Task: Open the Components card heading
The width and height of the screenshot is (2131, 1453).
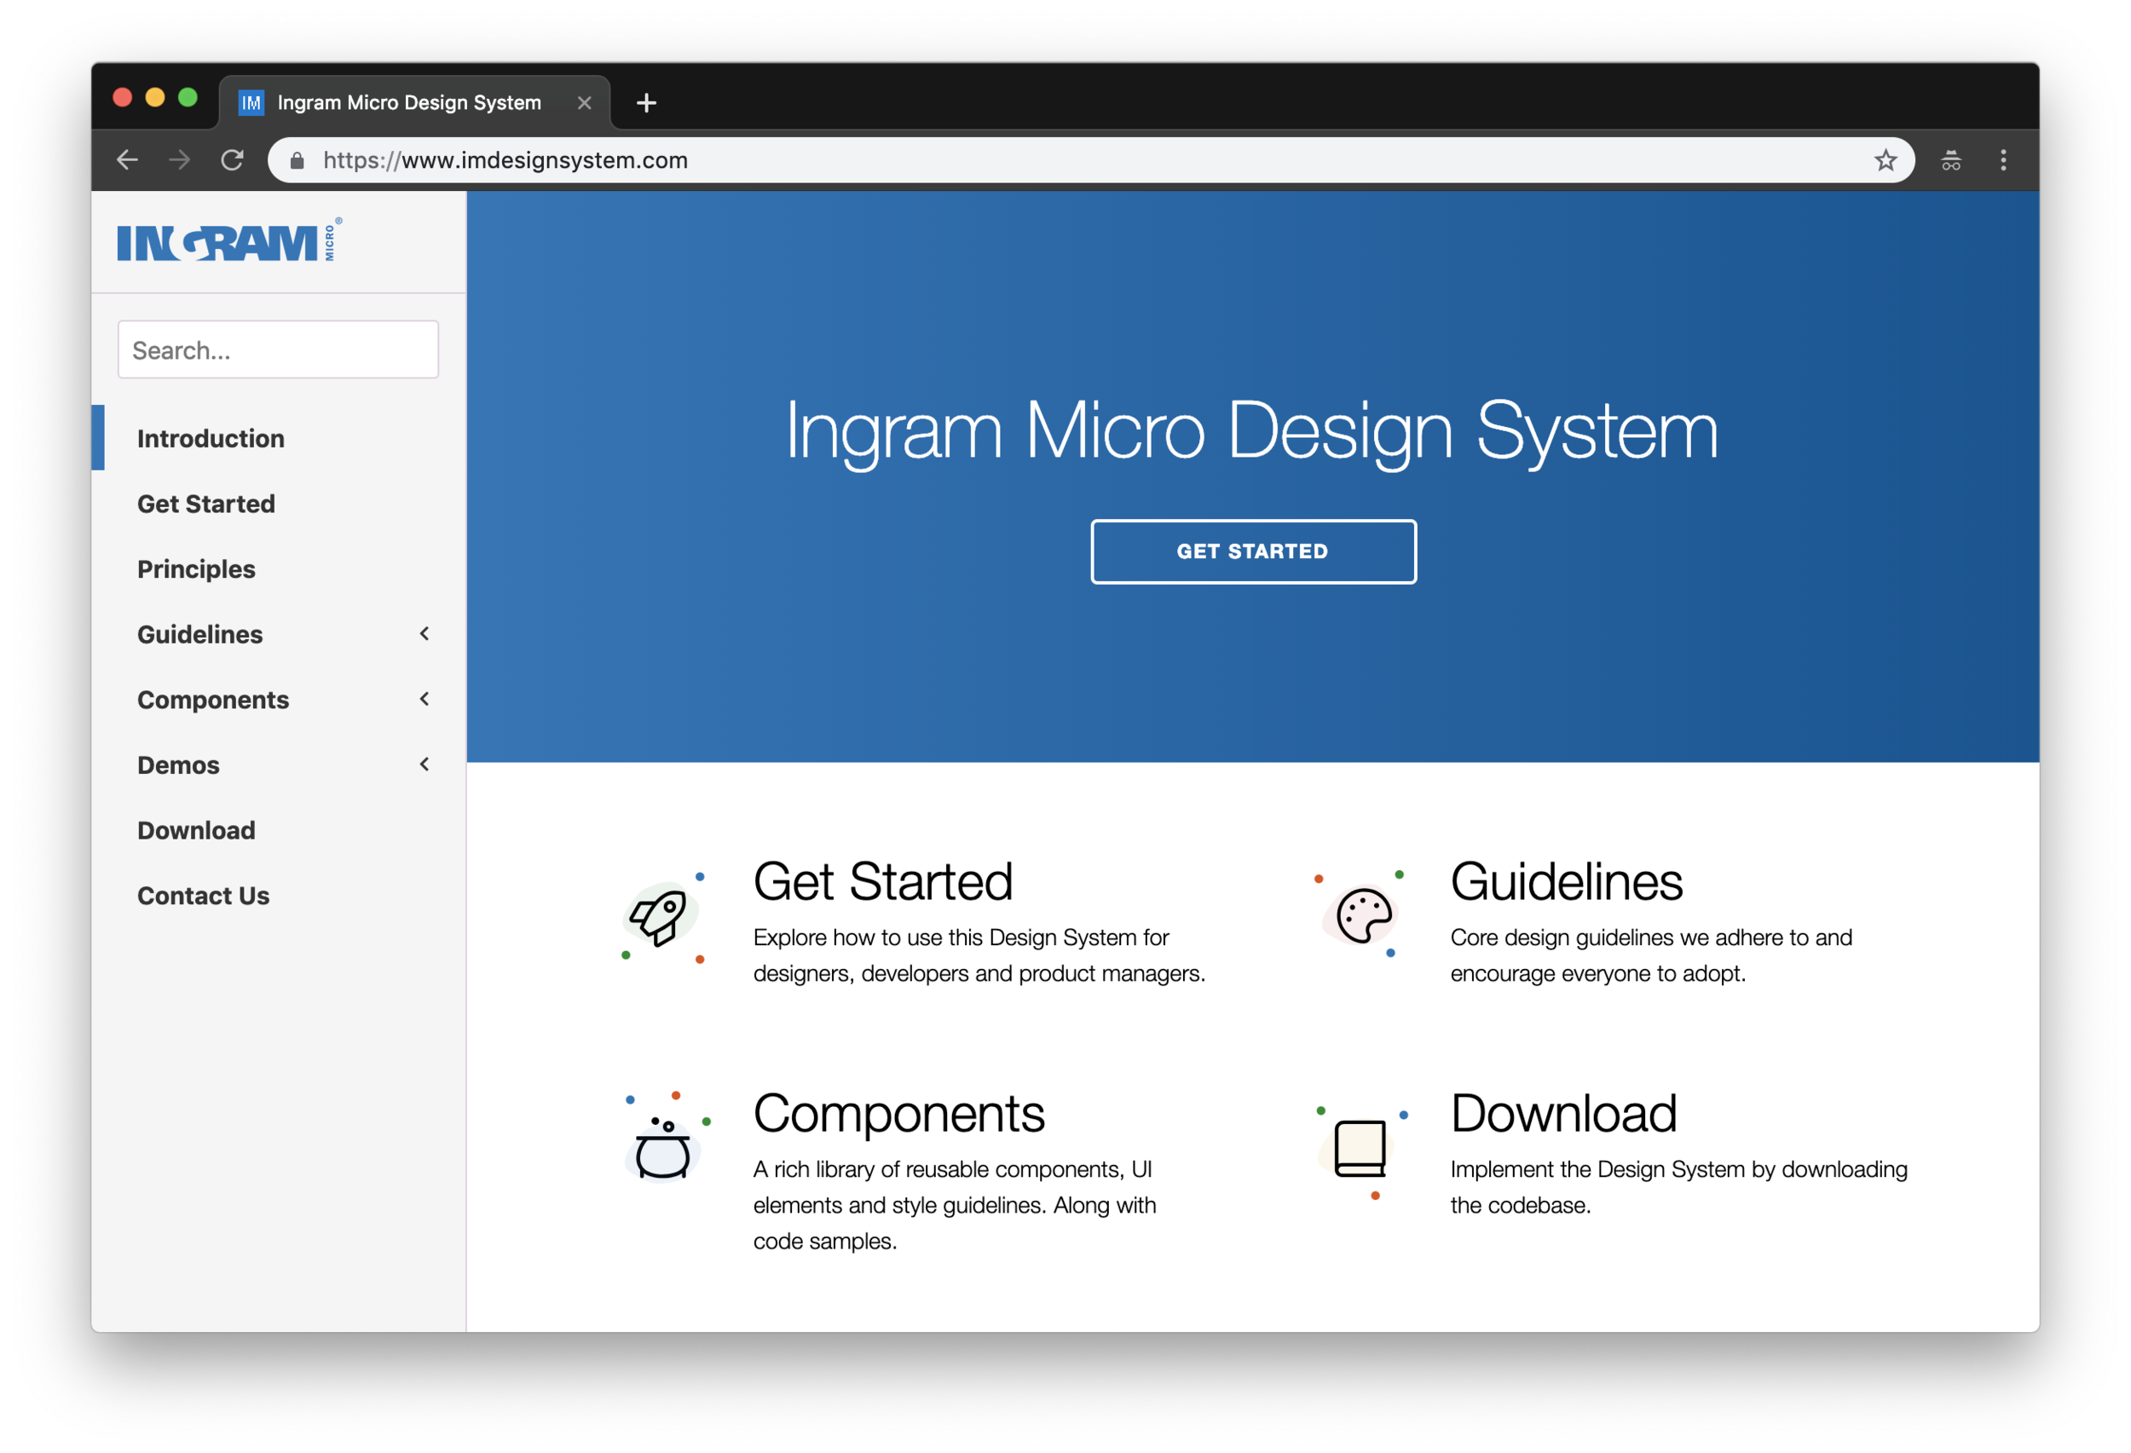Action: coord(898,1114)
